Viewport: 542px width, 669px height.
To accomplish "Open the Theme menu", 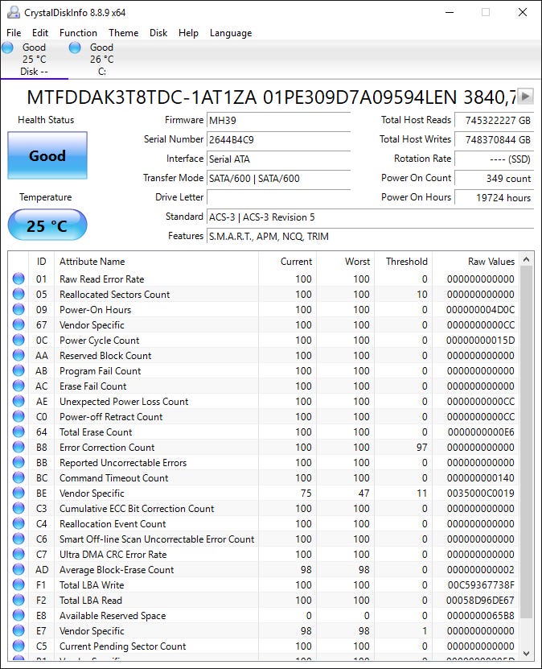I will [x=124, y=33].
